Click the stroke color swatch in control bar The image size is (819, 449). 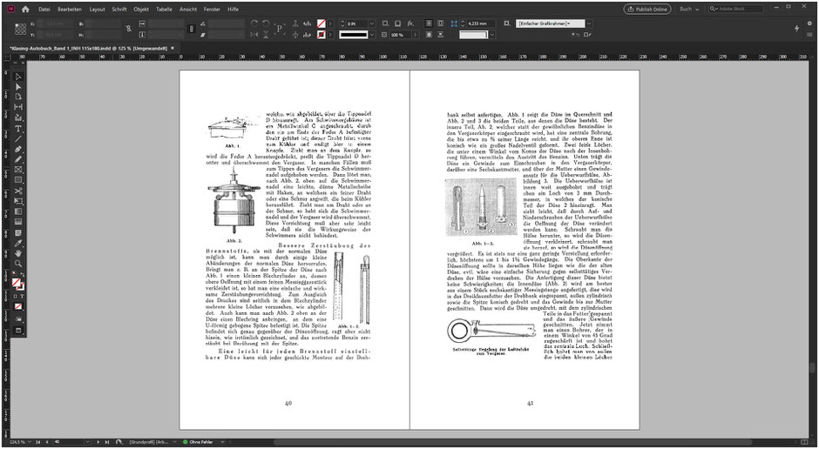(322, 35)
